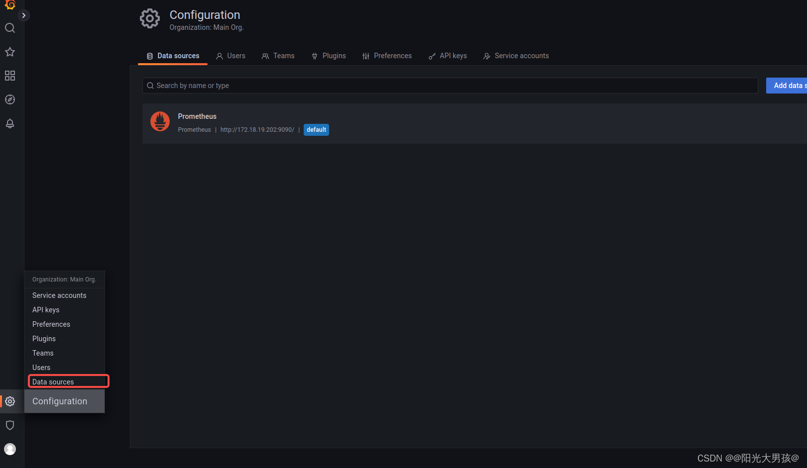Click the Grafana logo icon
The height and width of the screenshot is (468, 807).
click(x=10, y=5)
